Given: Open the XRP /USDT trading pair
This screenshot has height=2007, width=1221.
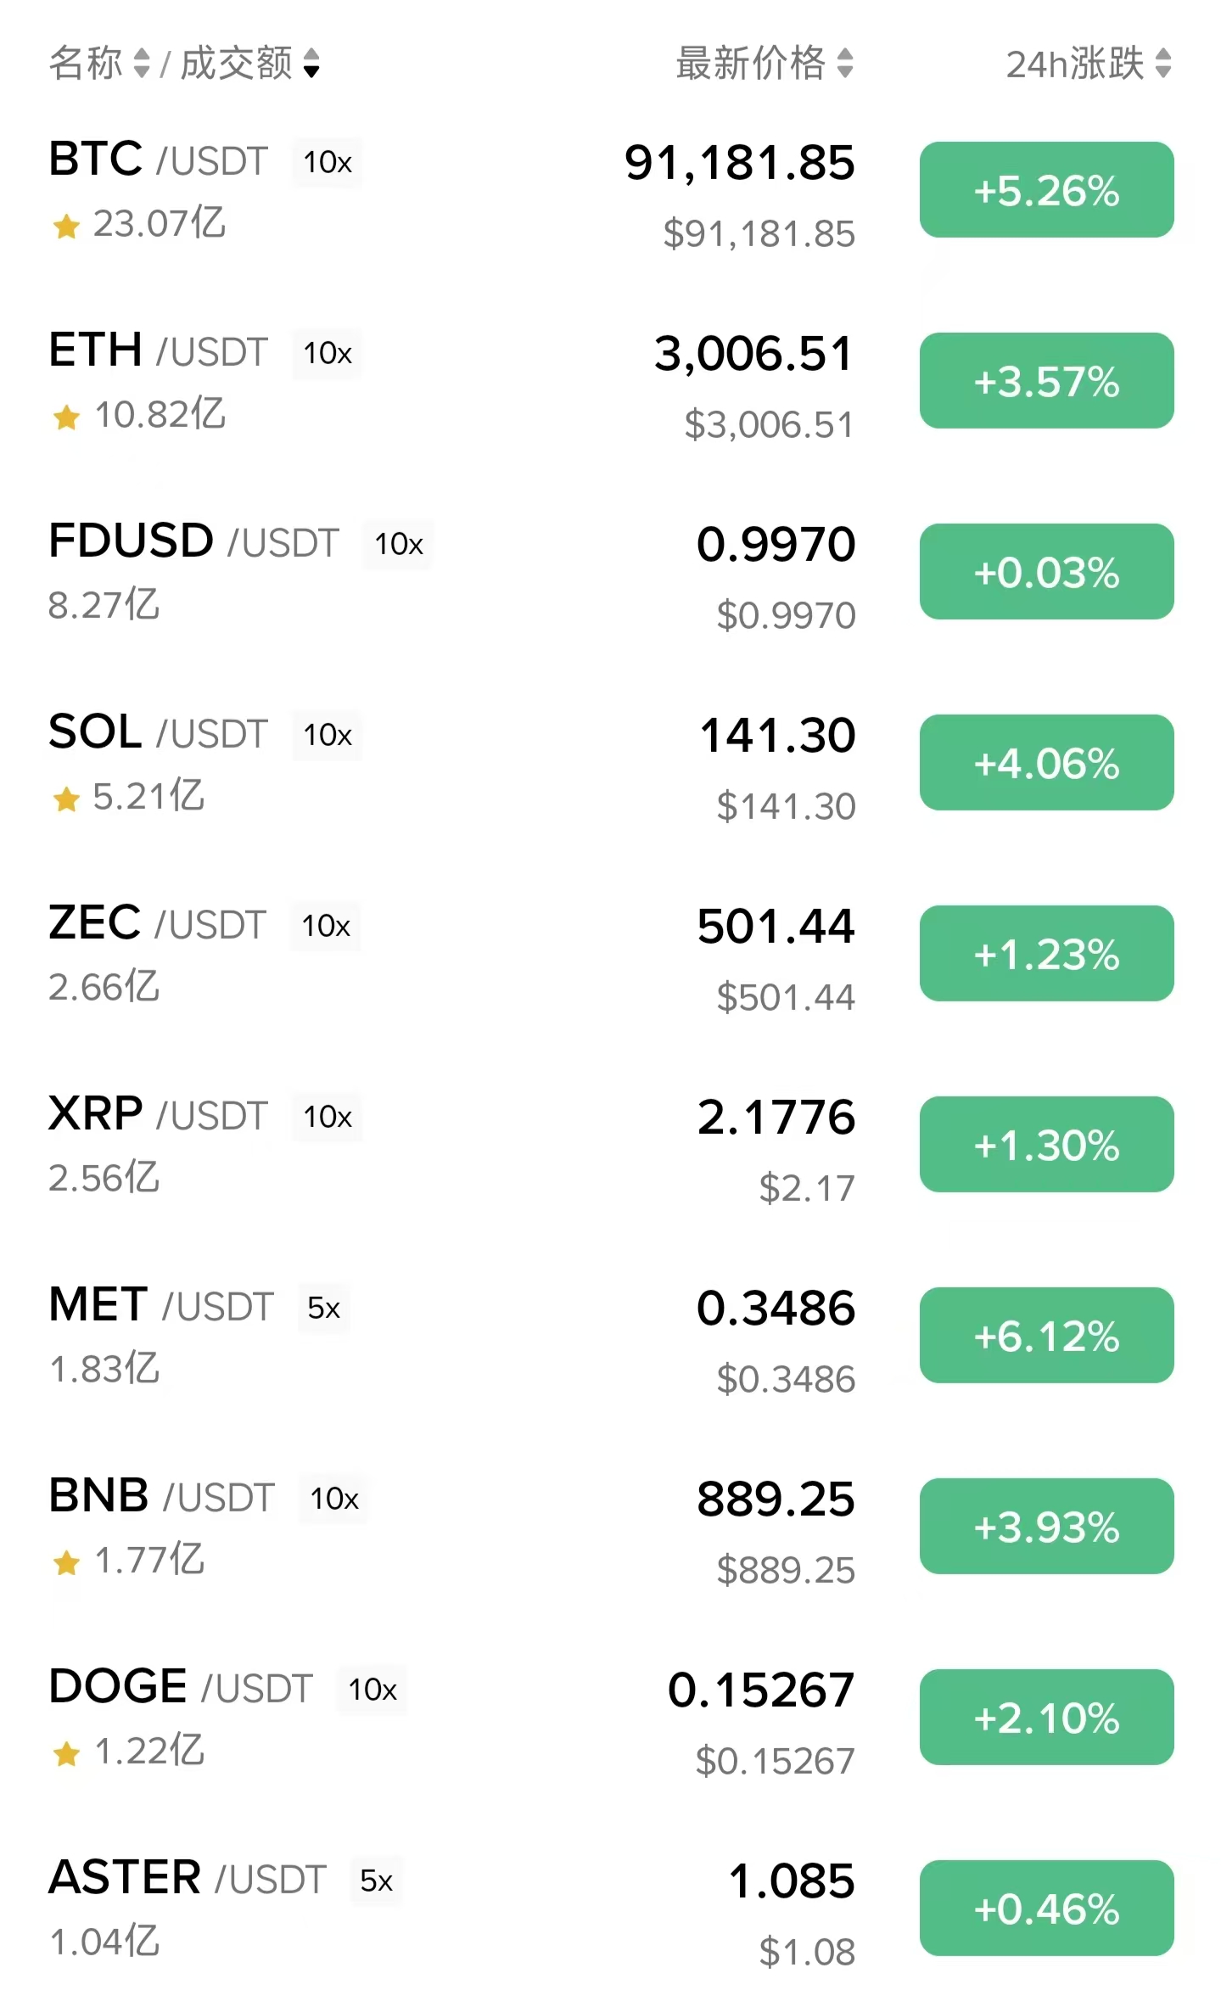Looking at the screenshot, I should (x=159, y=1114).
